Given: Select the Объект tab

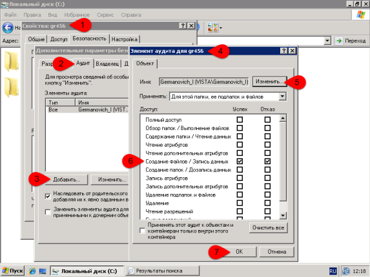Looking at the screenshot, I should pos(145,64).
